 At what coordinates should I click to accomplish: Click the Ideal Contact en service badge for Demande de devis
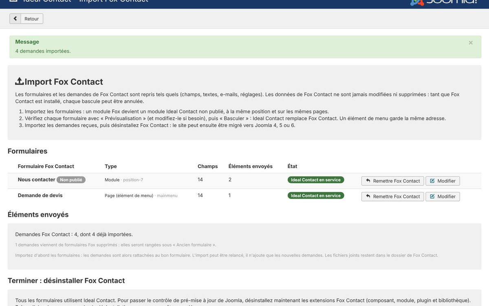pyautogui.click(x=316, y=195)
